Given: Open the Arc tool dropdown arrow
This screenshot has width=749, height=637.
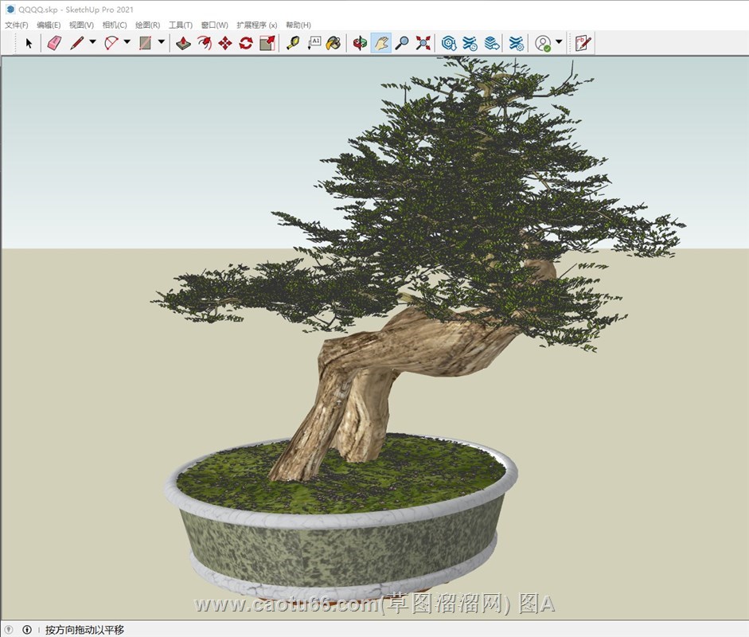Looking at the screenshot, I should [x=127, y=43].
